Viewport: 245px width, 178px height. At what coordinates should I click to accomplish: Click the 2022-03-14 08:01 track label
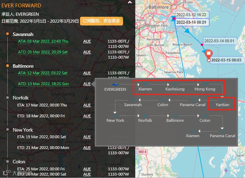click(219, 41)
